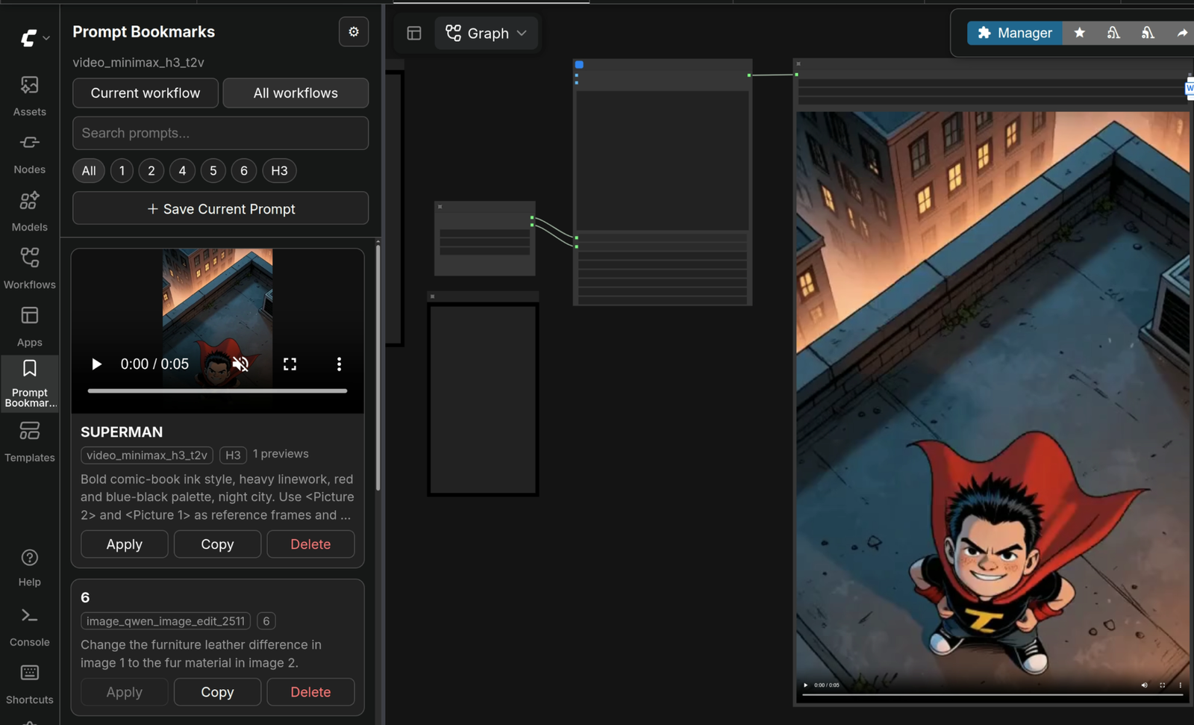Unmute the SUPERMAN preview video
The width and height of the screenshot is (1194, 725).
click(240, 364)
